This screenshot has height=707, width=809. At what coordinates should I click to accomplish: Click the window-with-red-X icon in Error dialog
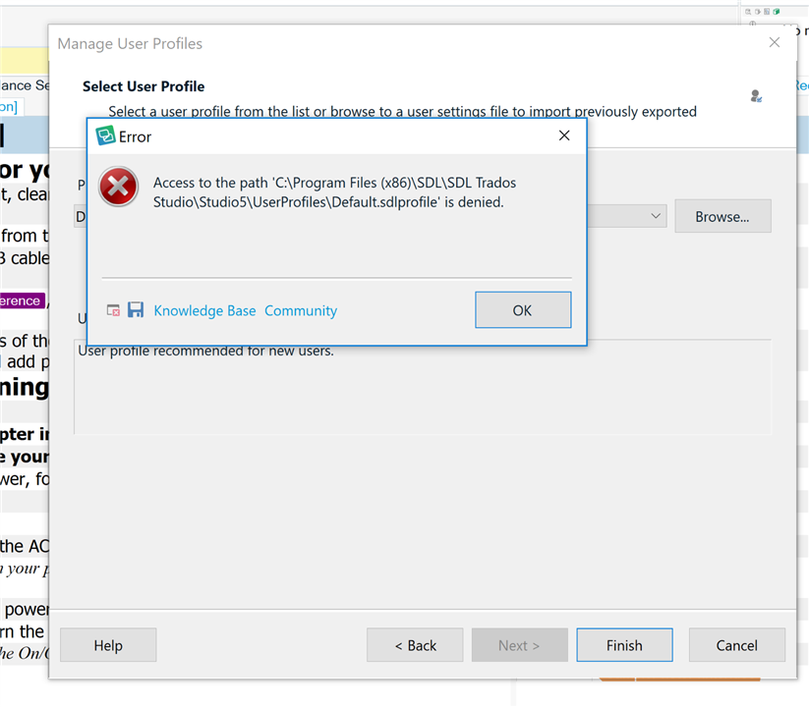(113, 310)
